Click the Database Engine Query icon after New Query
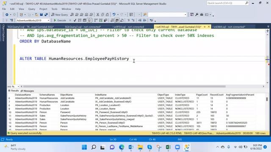271x152 pixels. 72,15
